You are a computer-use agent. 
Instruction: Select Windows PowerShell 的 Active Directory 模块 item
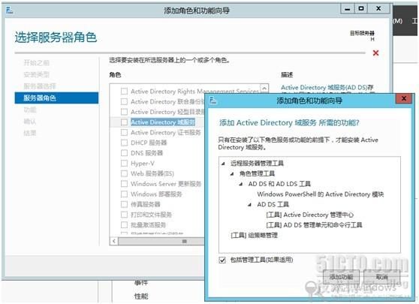pyautogui.click(x=320, y=194)
